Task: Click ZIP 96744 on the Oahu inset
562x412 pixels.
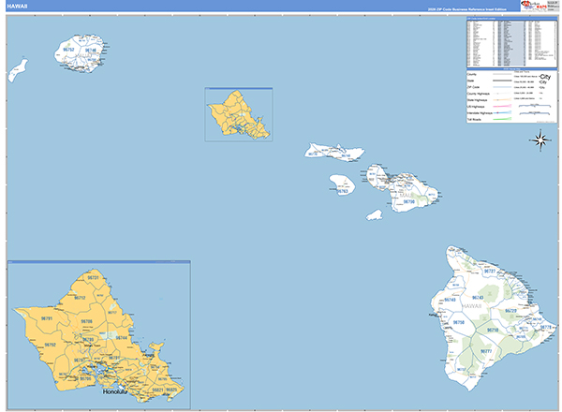Action: click(x=122, y=338)
